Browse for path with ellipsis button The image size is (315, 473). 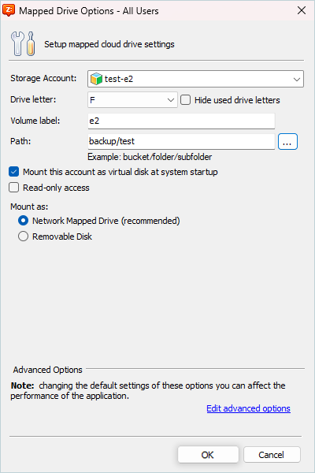(x=287, y=141)
